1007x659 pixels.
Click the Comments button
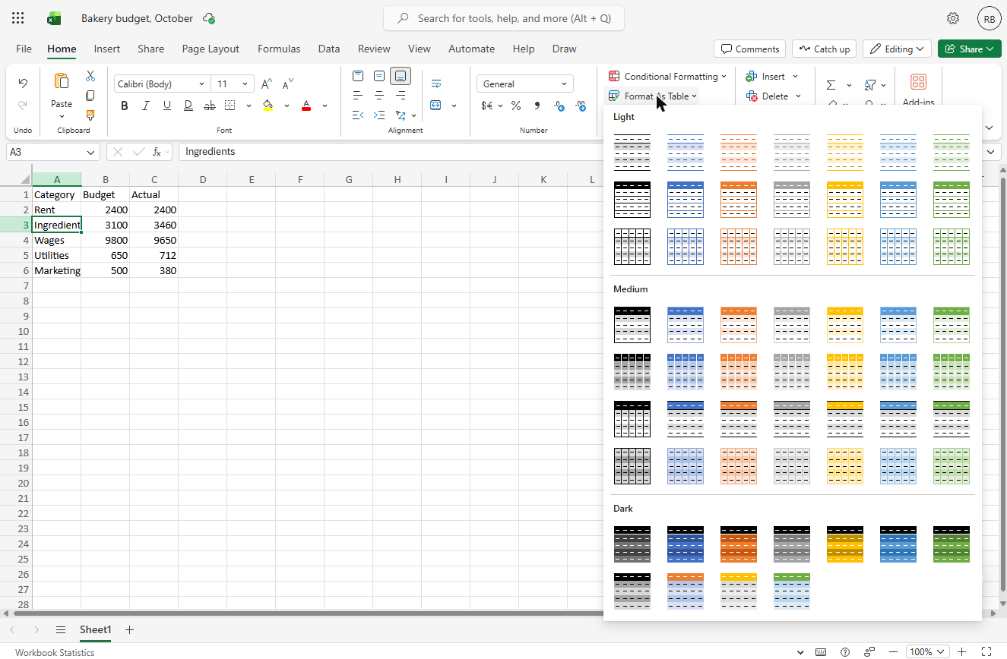pyautogui.click(x=750, y=49)
